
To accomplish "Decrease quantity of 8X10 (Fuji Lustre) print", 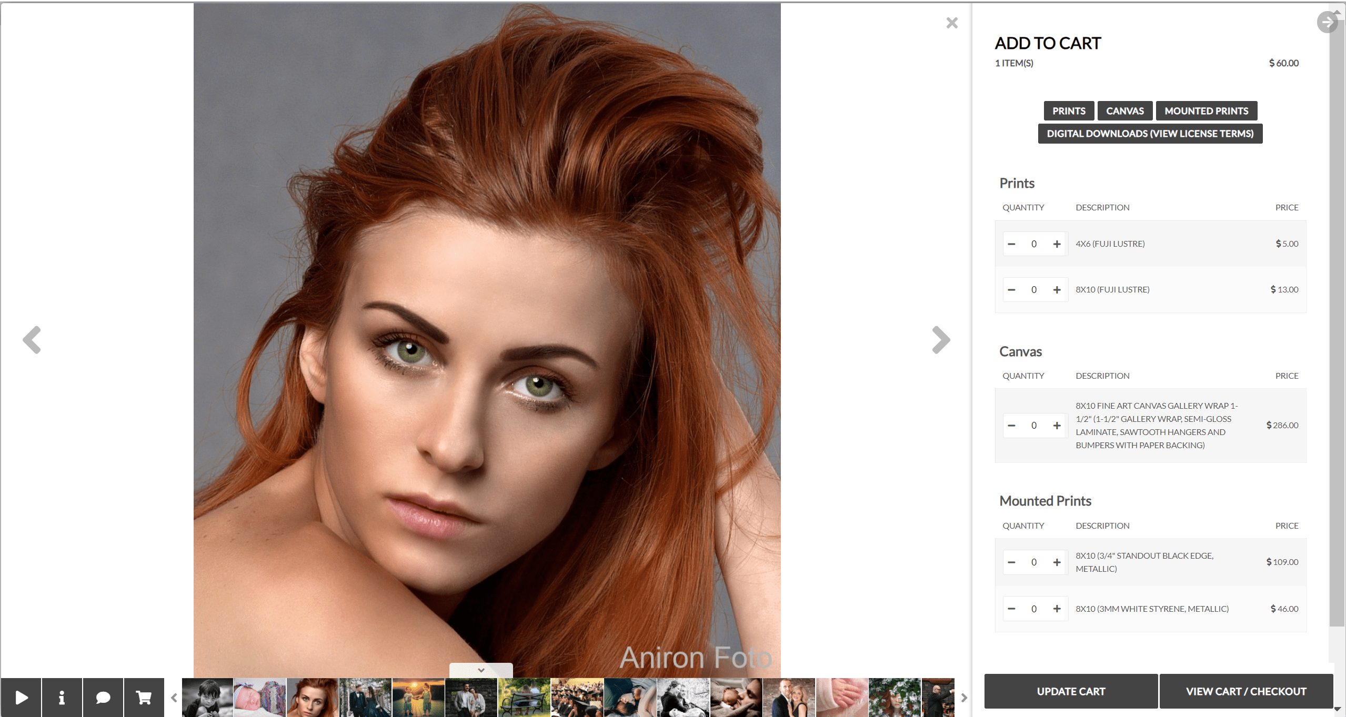I will pos(1011,290).
